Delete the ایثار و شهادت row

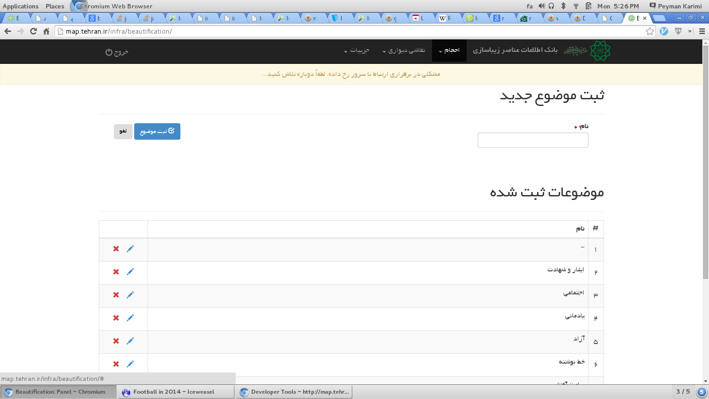pyautogui.click(x=116, y=272)
